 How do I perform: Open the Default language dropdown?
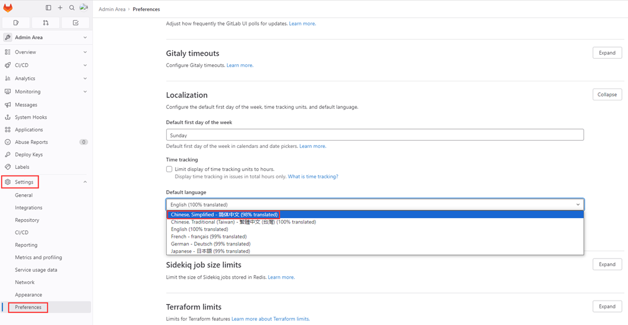click(x=375, y=204)
